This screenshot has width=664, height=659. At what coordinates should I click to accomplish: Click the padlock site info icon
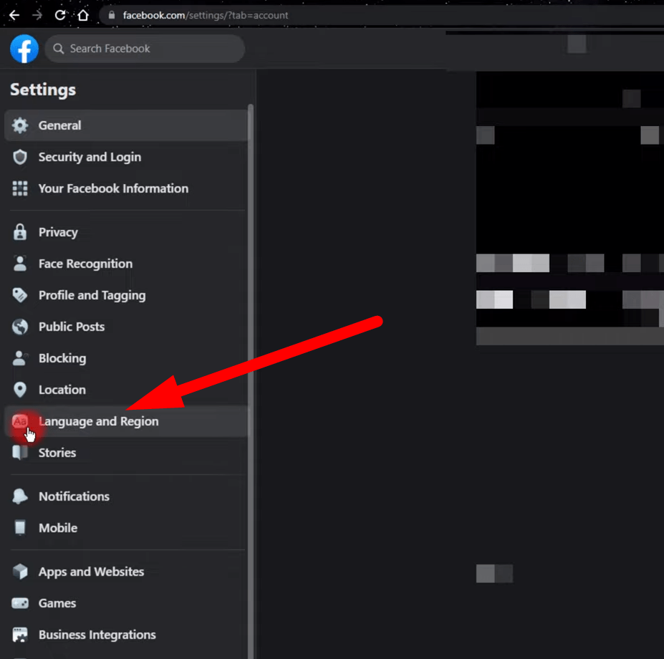(x=112, y=15)
